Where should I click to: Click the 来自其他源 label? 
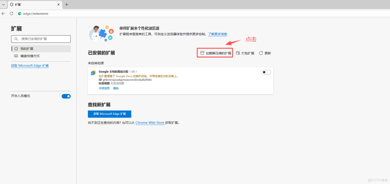96,63
